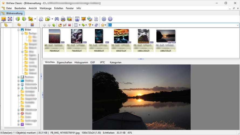Open settings via the gear icon
This screenshot has width=240, height=135.
click(x=104, y=19)
